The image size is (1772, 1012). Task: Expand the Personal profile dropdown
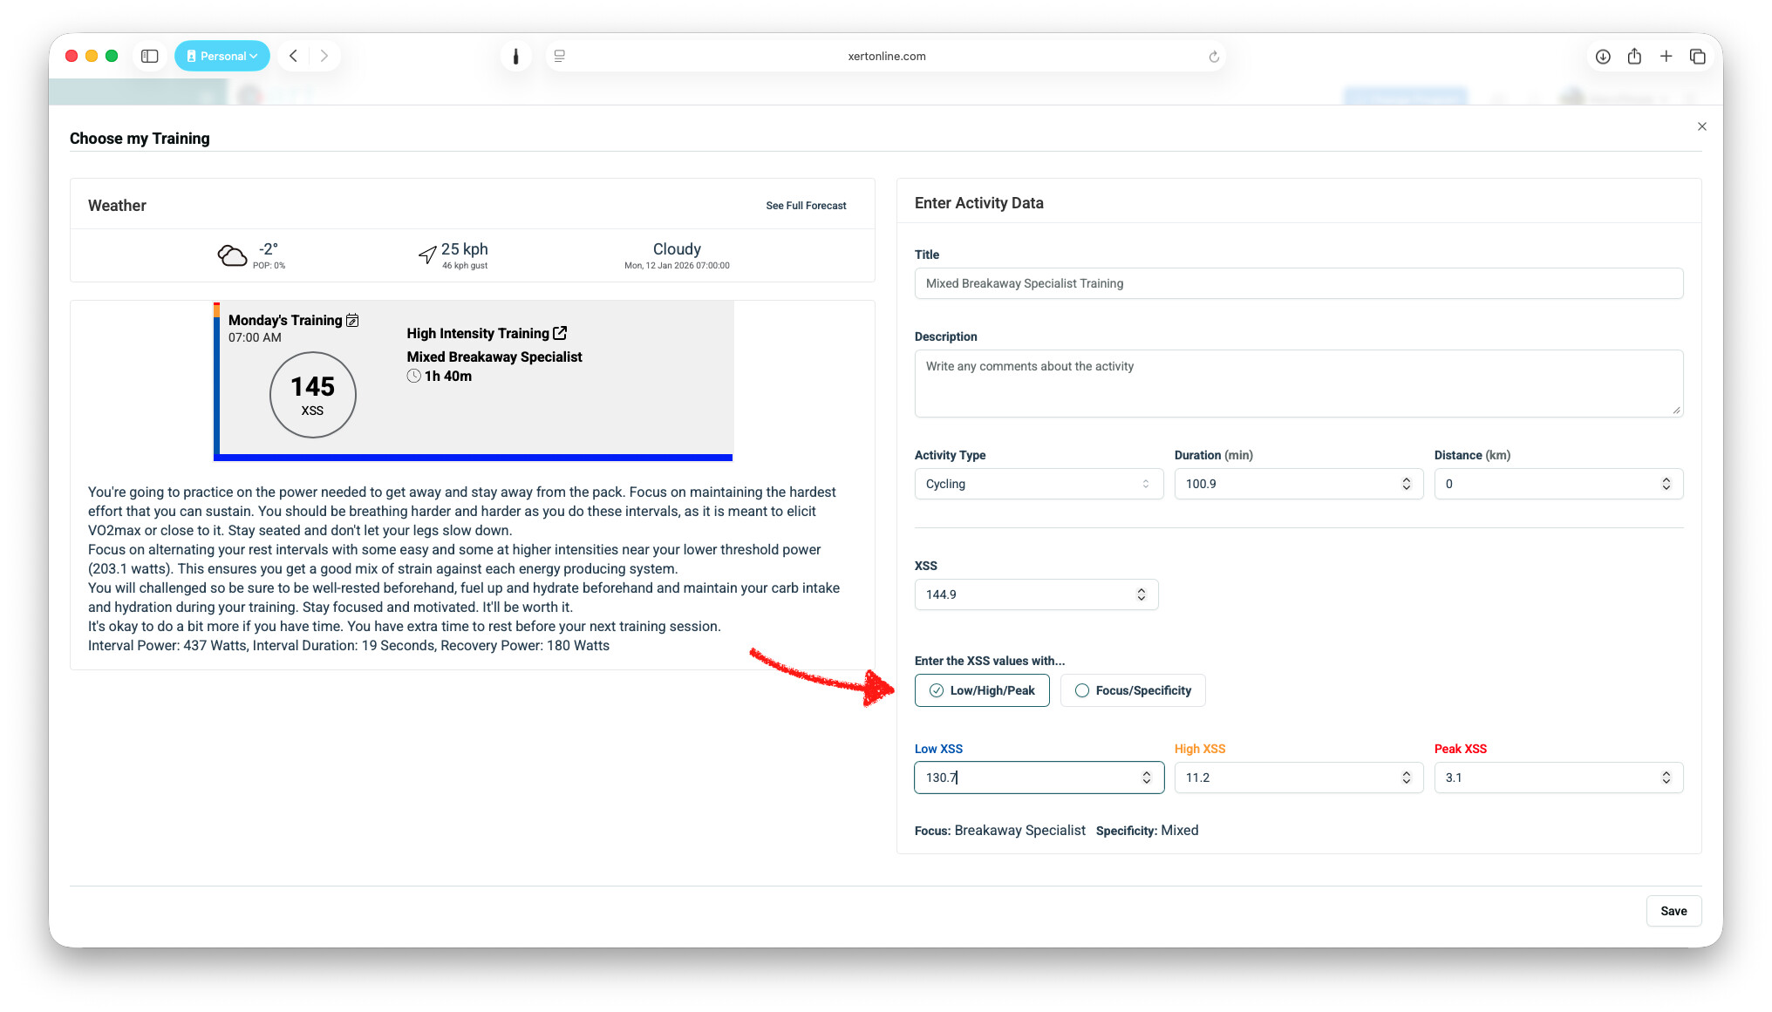coord(222,56)
